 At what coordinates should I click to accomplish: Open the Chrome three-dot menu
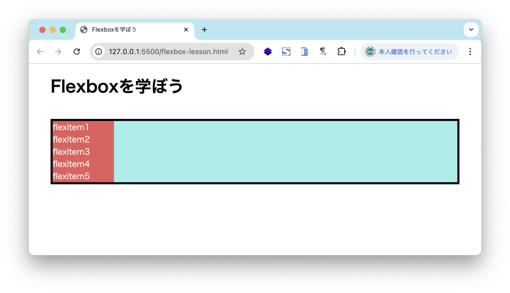[x=470, y=51]
